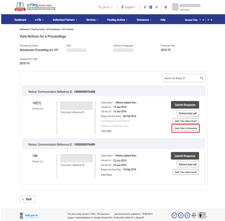Screen dimensions: 225x221
Task: Expand the e-File menu
Action: (39, 20)
